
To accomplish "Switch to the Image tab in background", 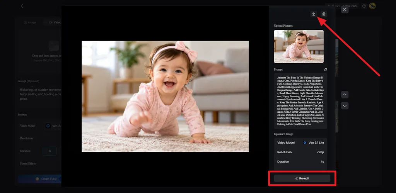I will [30, 22].
